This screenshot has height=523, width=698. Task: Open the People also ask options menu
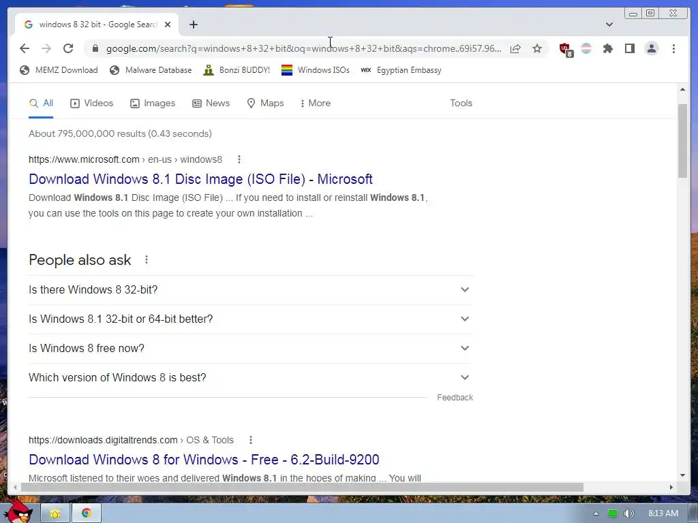point(147,259)
